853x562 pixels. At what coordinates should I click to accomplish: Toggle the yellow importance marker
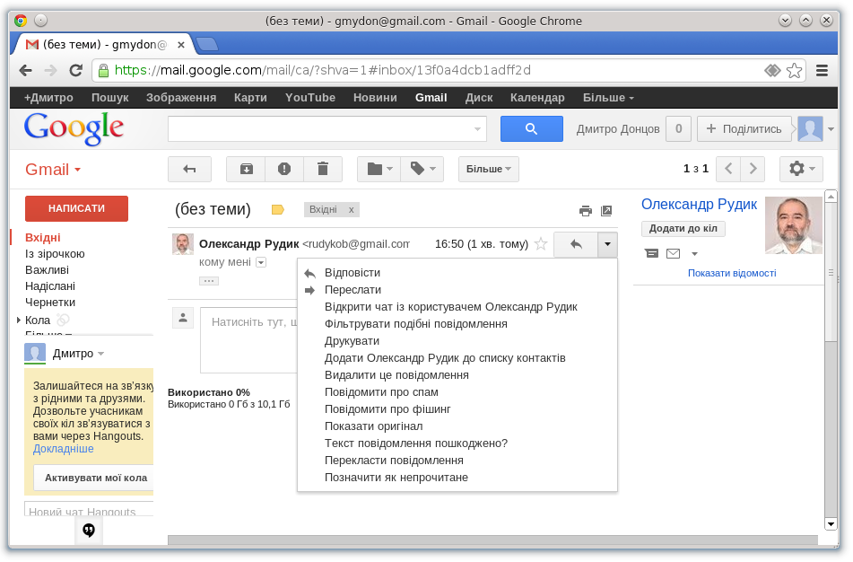[277, 210]
